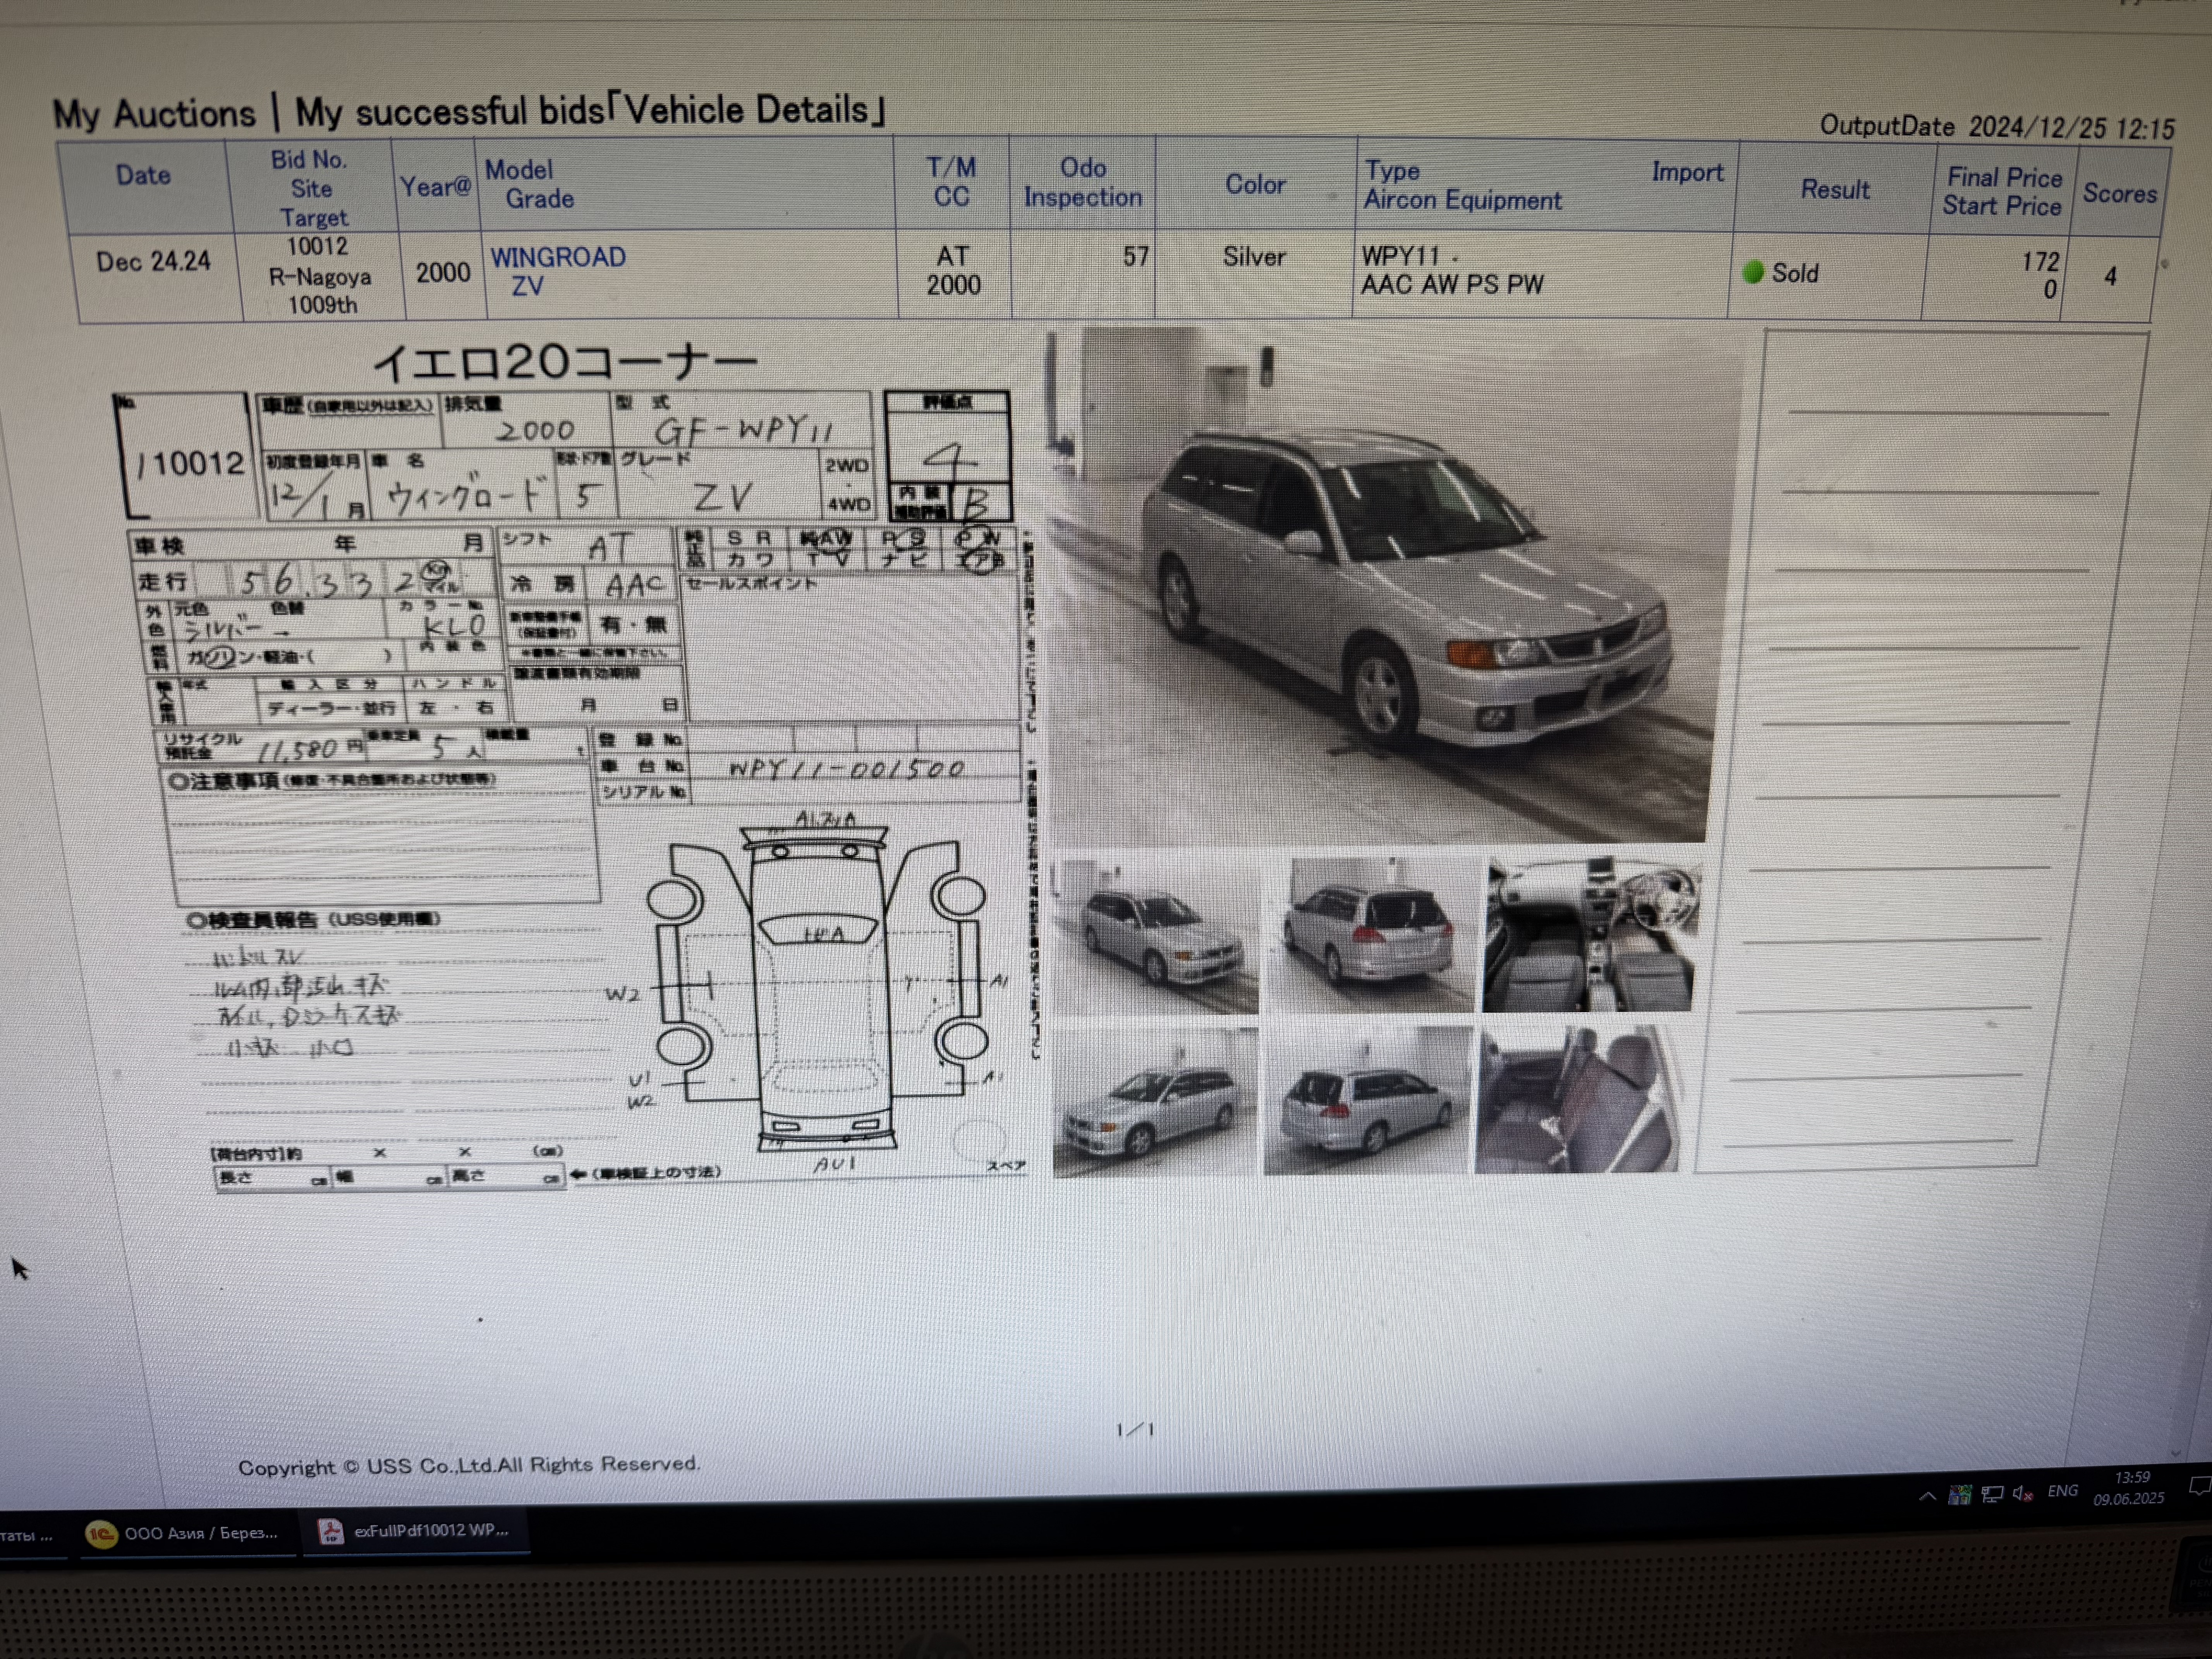The height and width of the screenshot is (1659, 2212).
Task: Click the vehicle damage diagram drawing
Action: [820, 990]
